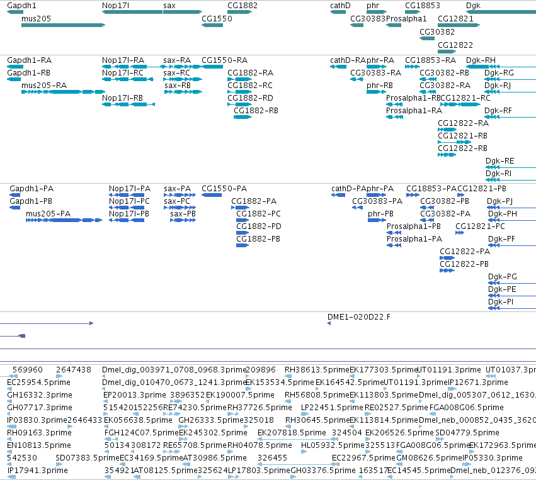
Task: Click the RH04078.5prime EST label
Action: click(259, 445)
